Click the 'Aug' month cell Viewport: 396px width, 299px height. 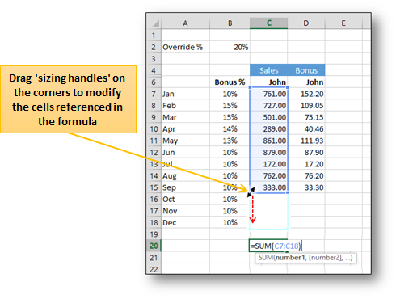[x=185, y=176]
